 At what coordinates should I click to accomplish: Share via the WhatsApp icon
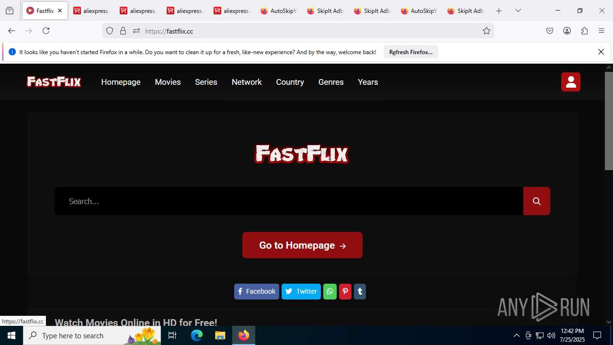pos(330,291)
